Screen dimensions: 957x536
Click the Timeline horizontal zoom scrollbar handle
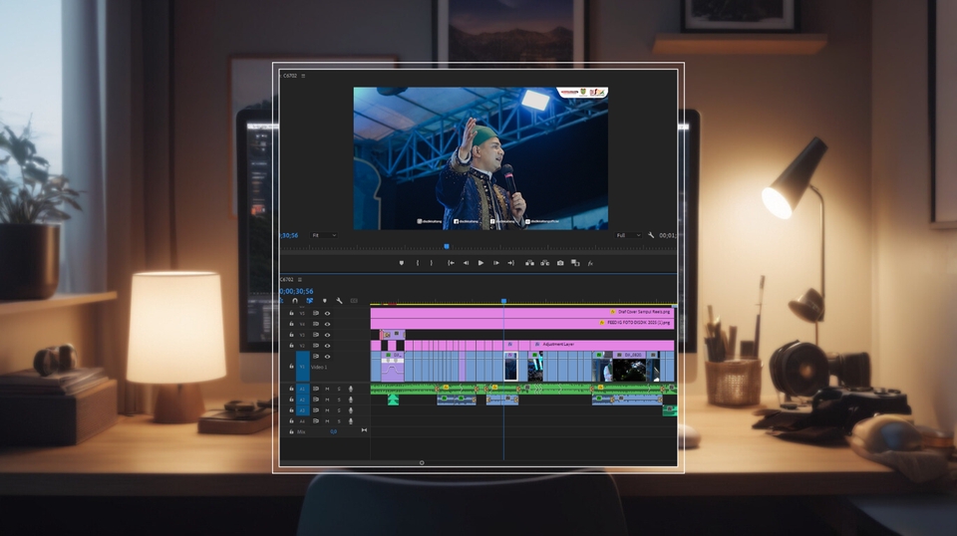pyautogui.click(x=422, y=463)
